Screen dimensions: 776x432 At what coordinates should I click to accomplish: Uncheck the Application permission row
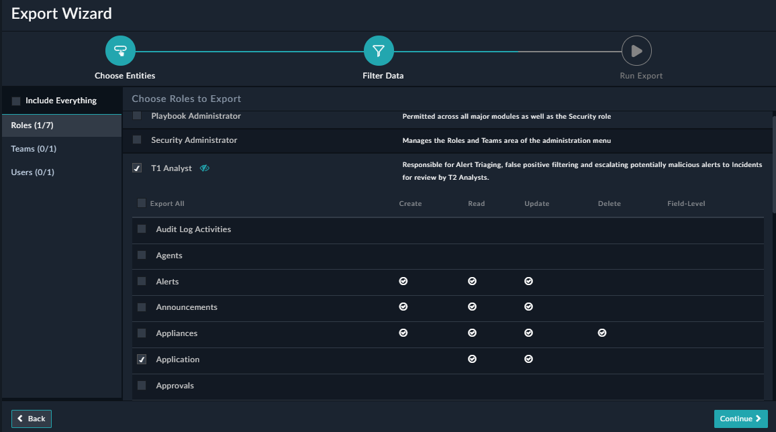pyautogui.click(x=142, y=359)
